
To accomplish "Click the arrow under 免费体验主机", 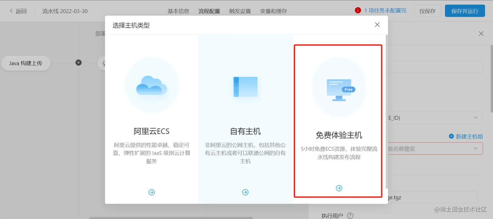I will [339, 188].
